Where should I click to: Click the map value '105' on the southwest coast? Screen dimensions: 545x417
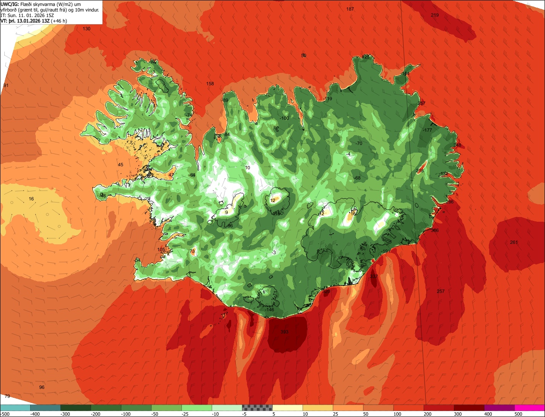[x=161, y=250]
